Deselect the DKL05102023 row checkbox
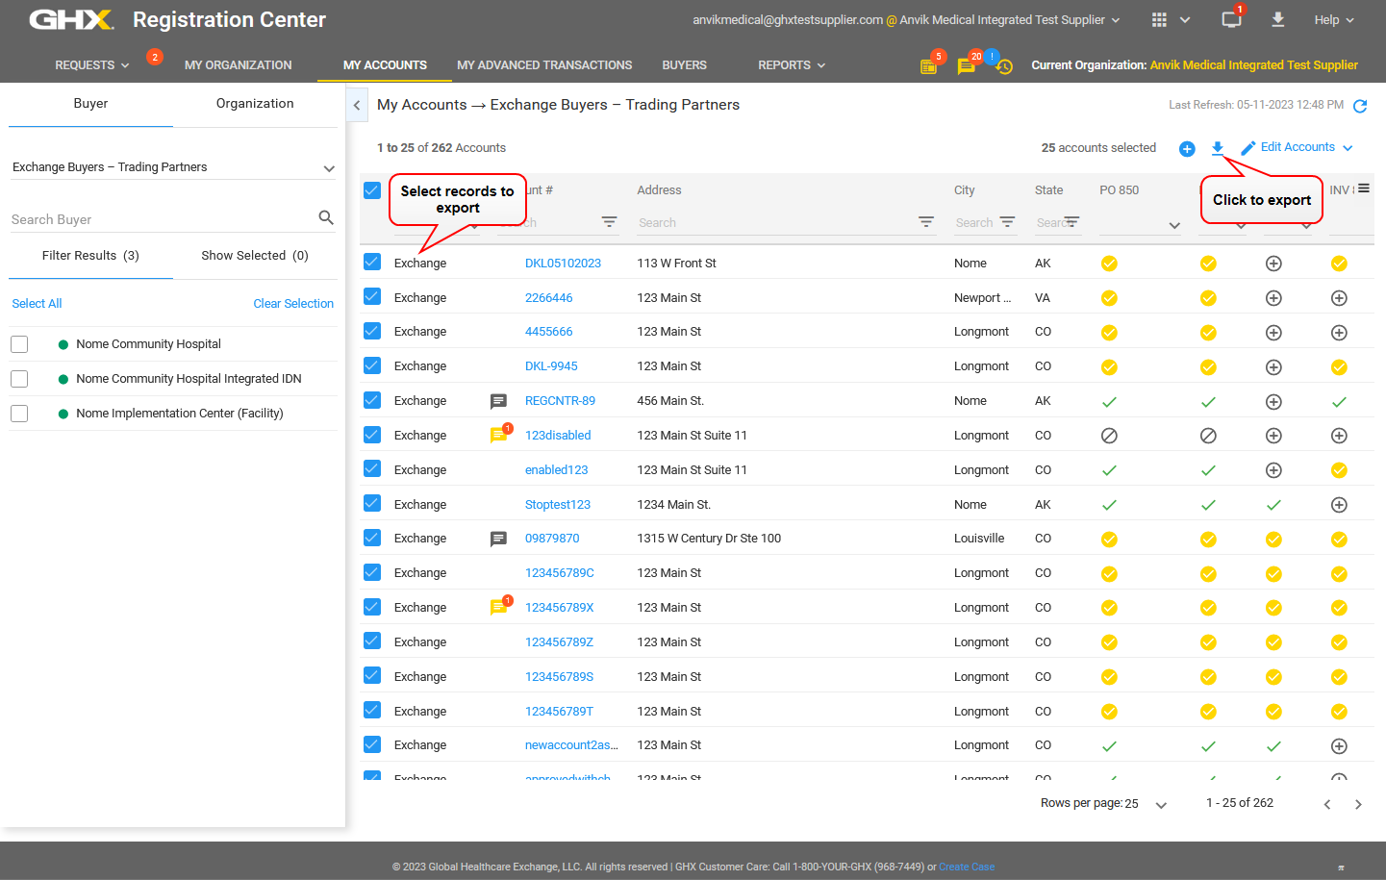Screen dimensions: 1386x880 372,263
